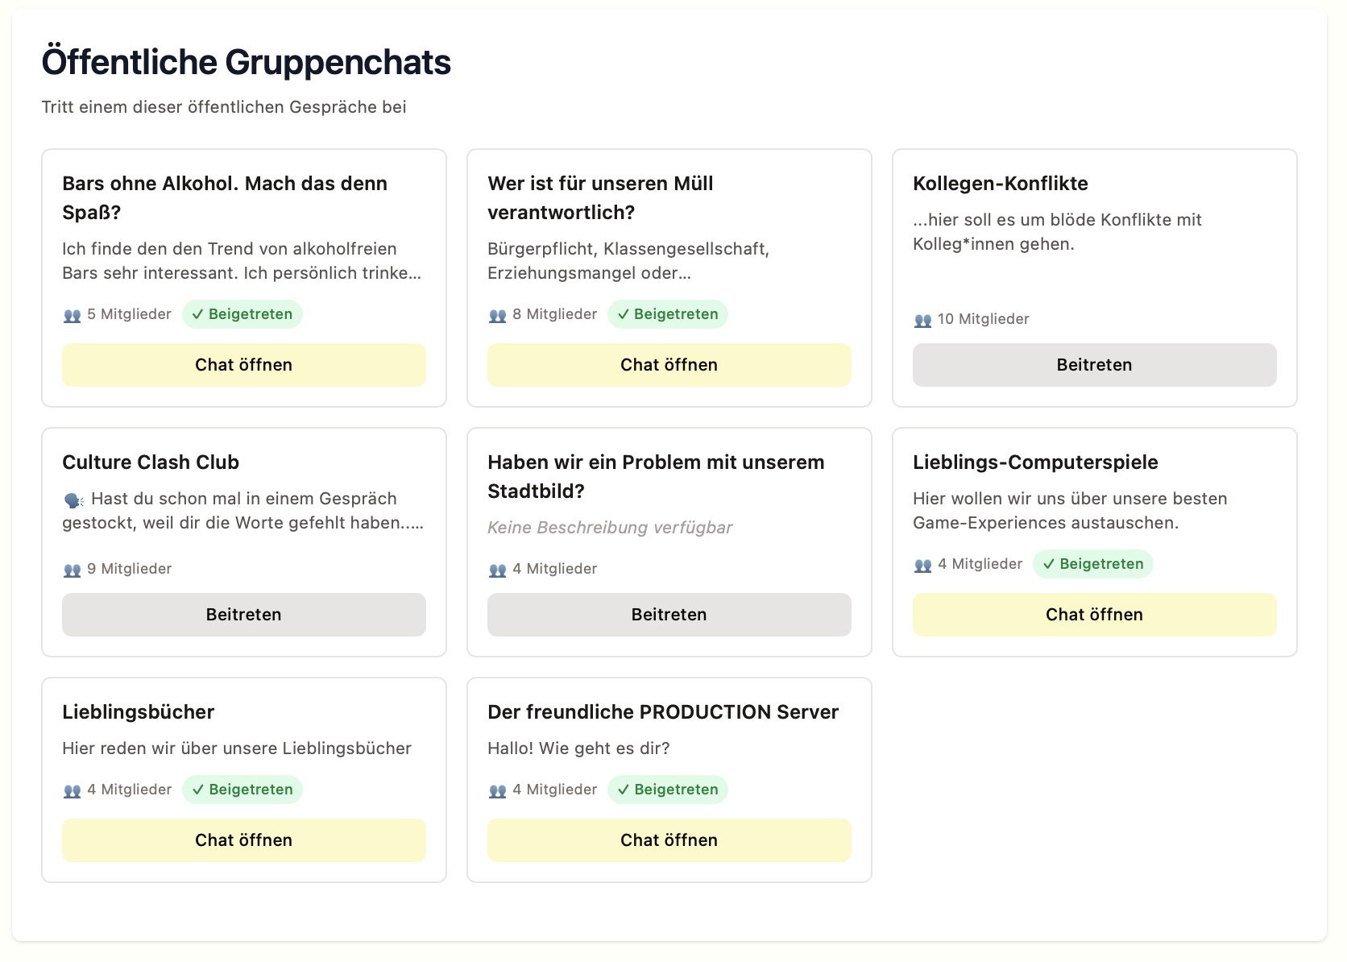Screen dimensions: 1347x962
Task: Click the members icon on Stadtbild card
Action: (x=496, y=570)
